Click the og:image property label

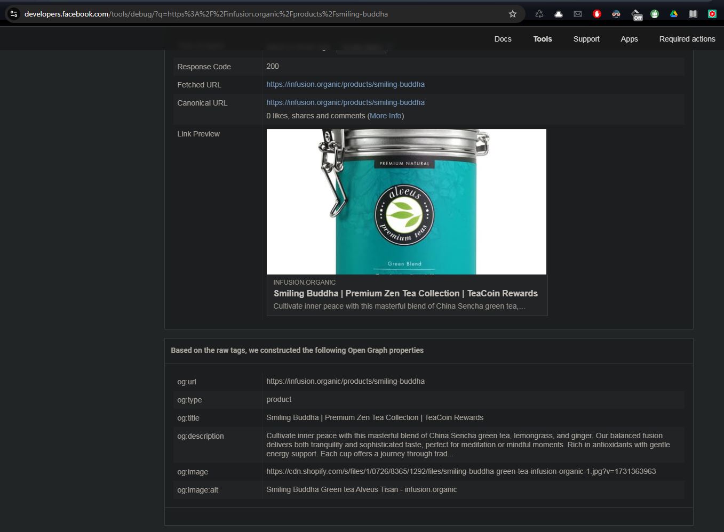click(x=193, y=472)
